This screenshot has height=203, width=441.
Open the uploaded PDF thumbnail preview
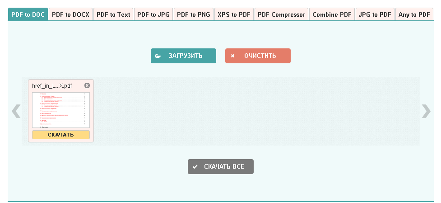pos(61,110)
